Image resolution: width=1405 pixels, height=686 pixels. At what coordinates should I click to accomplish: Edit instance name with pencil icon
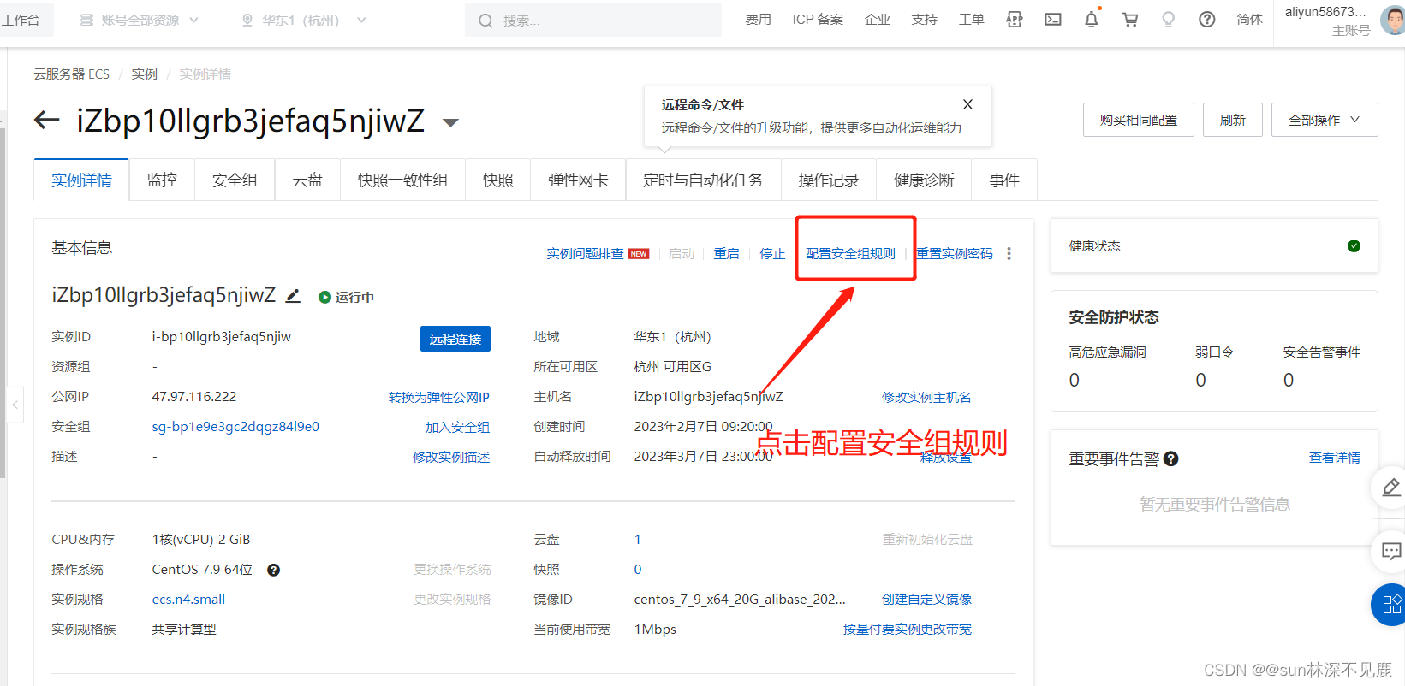(x=293, y=296)
